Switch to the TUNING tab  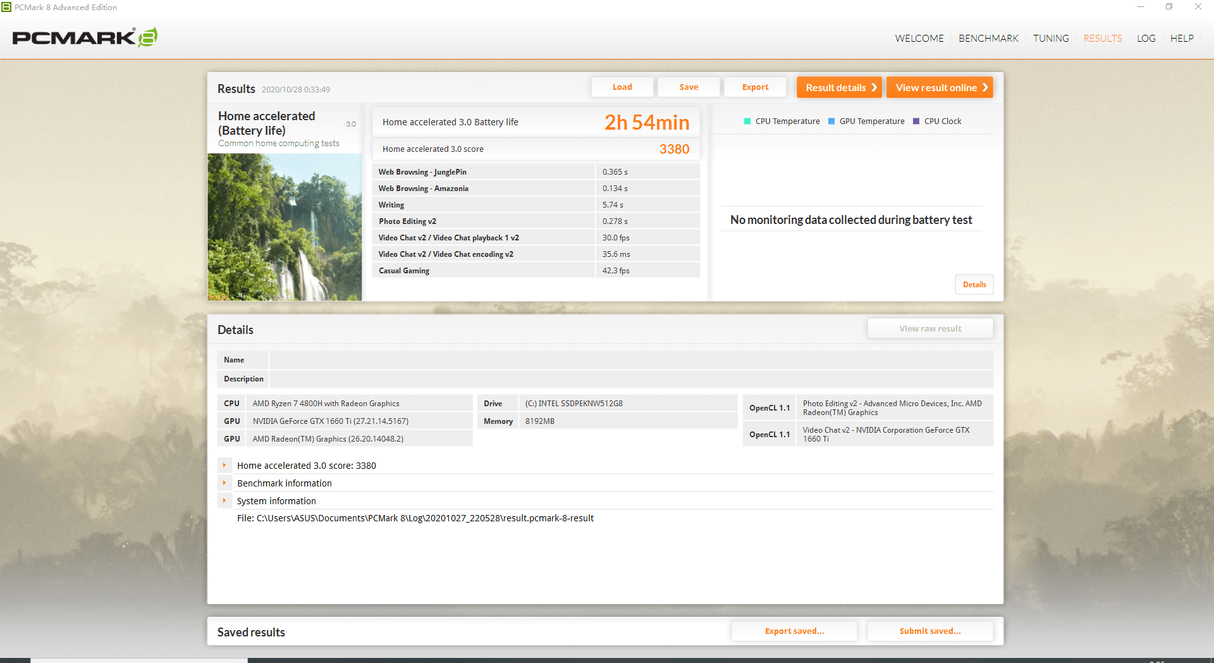(x=1051, y=39)
